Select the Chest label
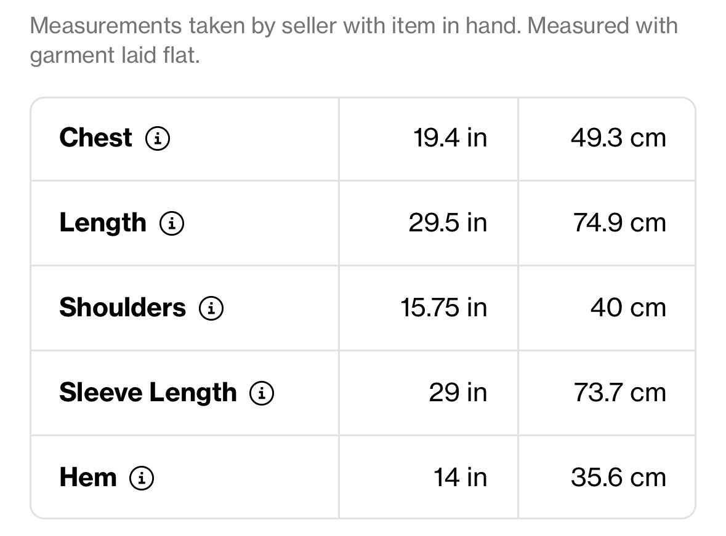The image size is (726, 536). pyautogui.click(x=96, y=138)
